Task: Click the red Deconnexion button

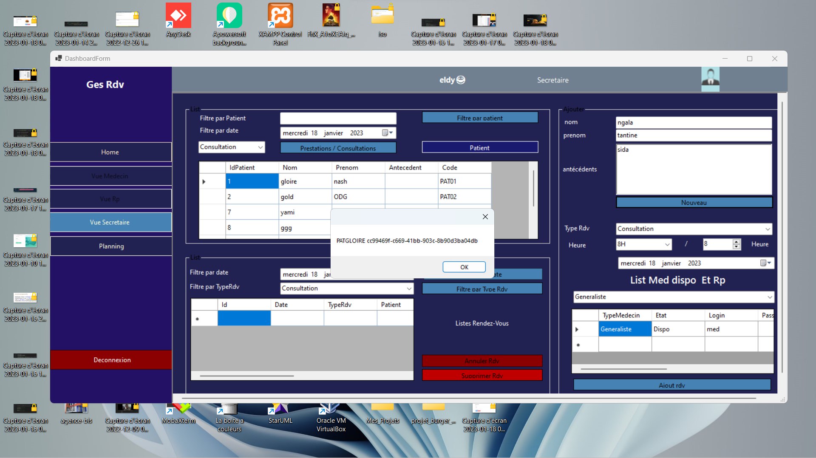Action: [x=111, y=360]
